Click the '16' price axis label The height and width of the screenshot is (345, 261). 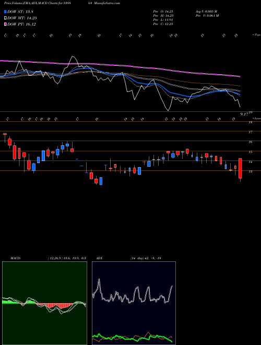250,142
